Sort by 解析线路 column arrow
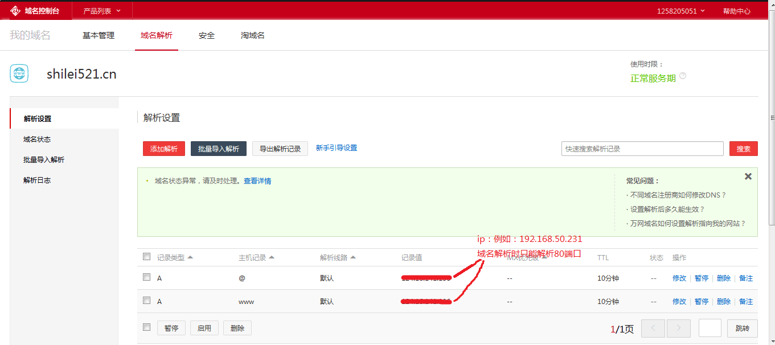775x345 pixels. pos(353,257)
